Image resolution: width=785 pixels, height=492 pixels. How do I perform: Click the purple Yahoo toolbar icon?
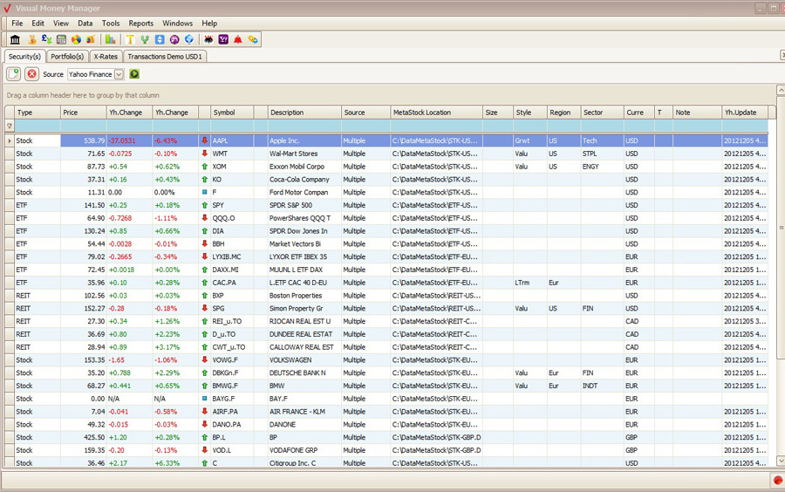(223, 39)
